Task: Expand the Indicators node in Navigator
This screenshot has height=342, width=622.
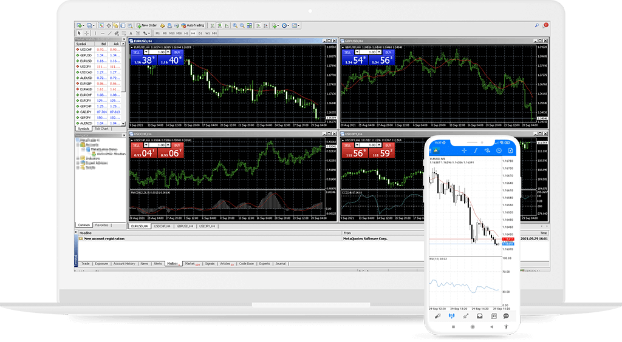Action: [x=78, y=158]
